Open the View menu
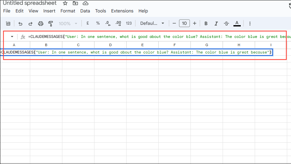The height and width of the screenshot is (164, 291). click(x=33, y=11)
